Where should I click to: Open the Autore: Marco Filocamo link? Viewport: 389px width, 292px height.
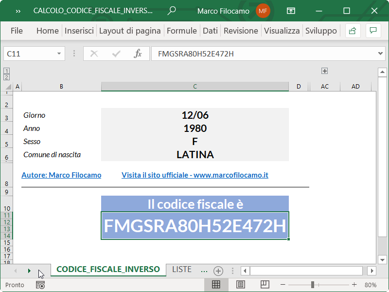61,175
